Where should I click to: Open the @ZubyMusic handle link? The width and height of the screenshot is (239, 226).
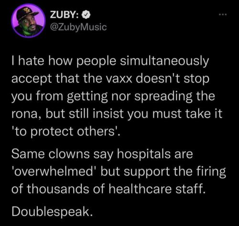pyautogui.click(x=78, y=27)
